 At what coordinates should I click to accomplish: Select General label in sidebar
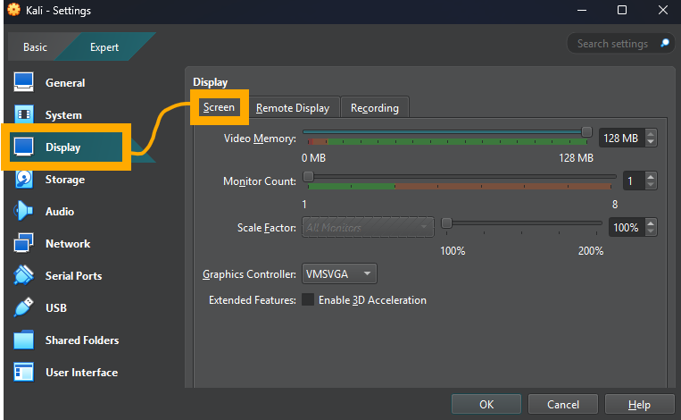(x=65, y=82)
